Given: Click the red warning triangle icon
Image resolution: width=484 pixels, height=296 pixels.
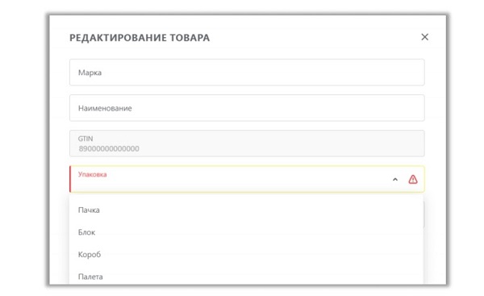Looking at the screenshot, I should 413,179.
